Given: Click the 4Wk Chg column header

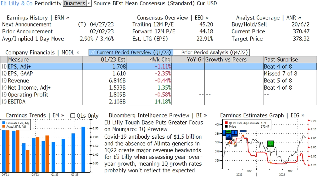Looking at the screenshot, I should click(x=149, y=60).
